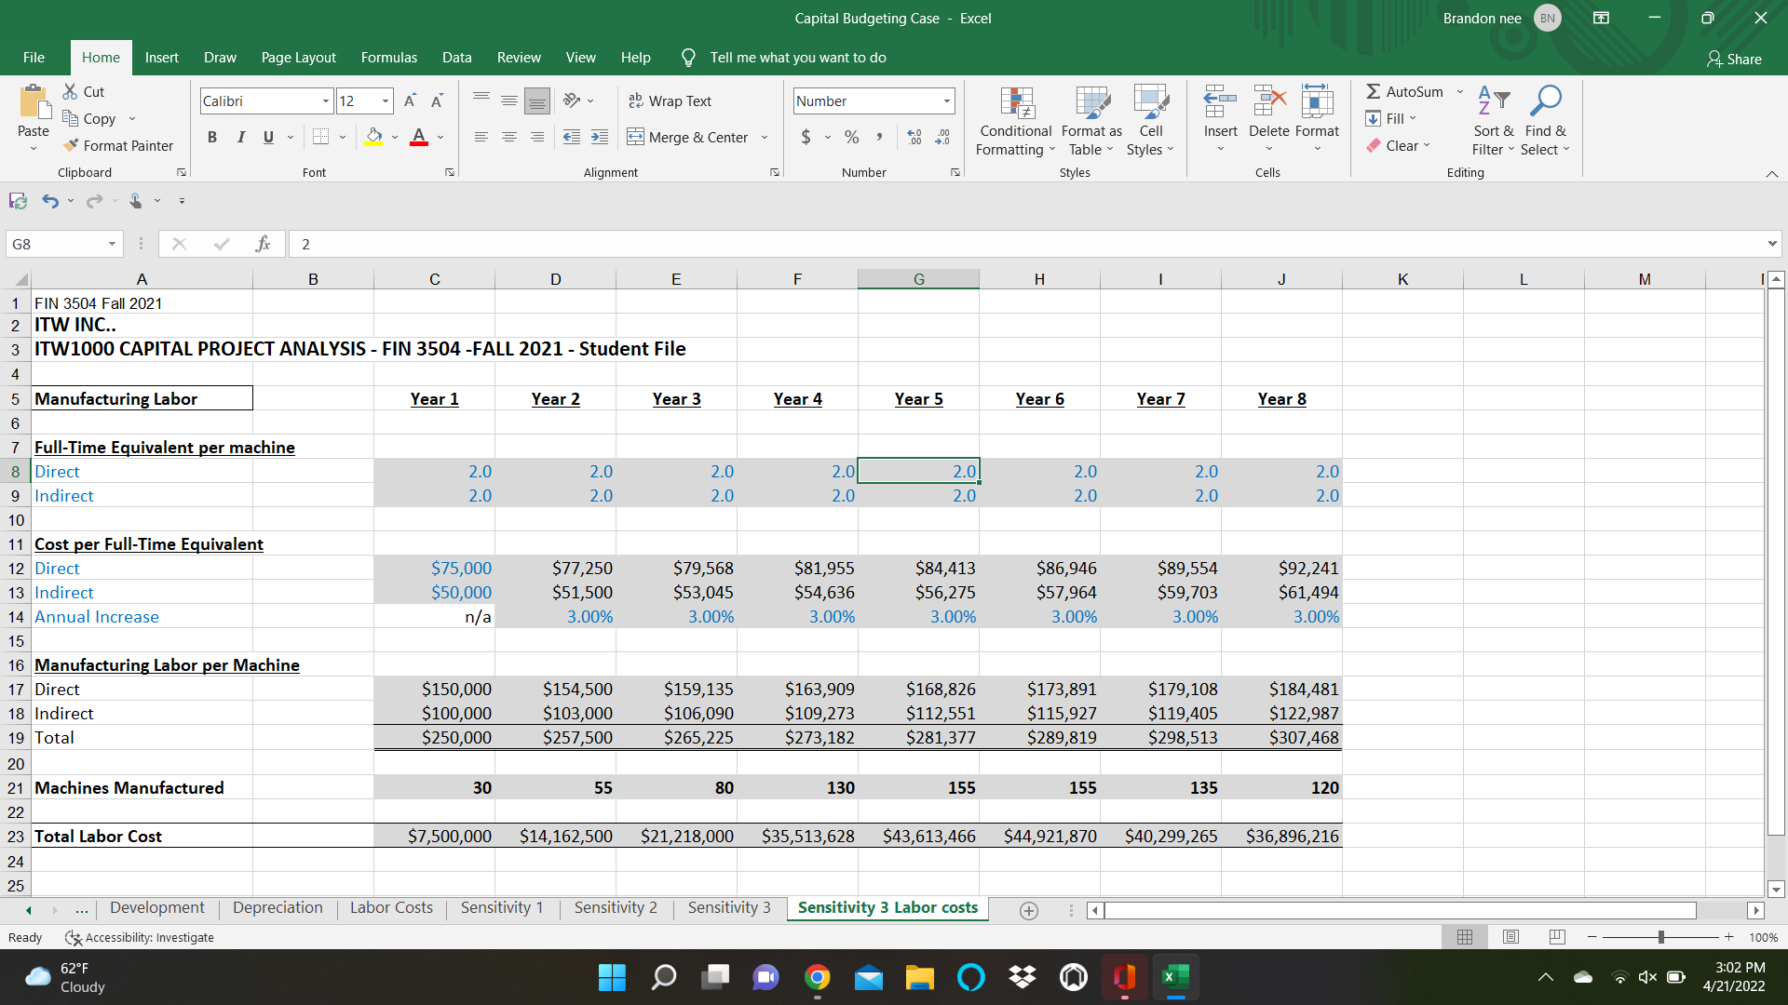Switch to the Formulas ribbon tab
The image size is (1788, 1005).
388,57
